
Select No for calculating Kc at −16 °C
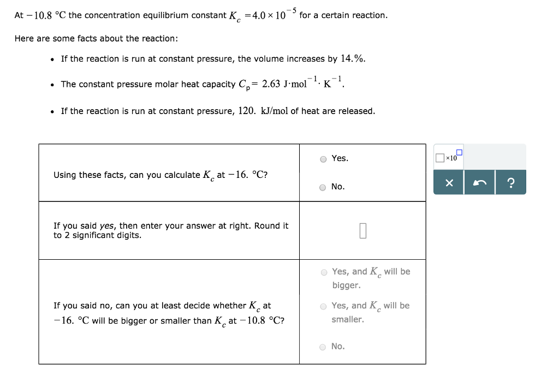(x=323, y=186)
